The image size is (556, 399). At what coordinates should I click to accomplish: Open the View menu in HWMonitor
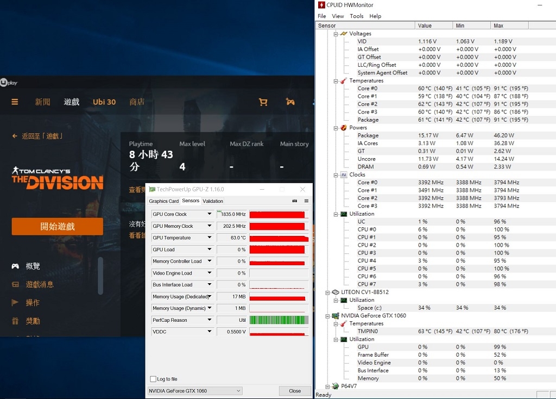click(x=338, y=16)
